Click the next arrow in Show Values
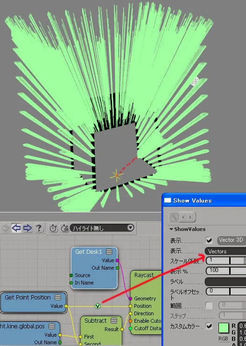Viewport: 246px width, 346px height. pyautogui.click(x=190, y=217)
